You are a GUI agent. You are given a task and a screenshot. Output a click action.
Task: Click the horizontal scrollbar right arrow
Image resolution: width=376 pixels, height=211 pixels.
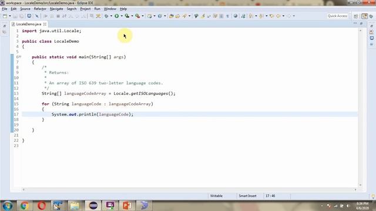point(355,189)
